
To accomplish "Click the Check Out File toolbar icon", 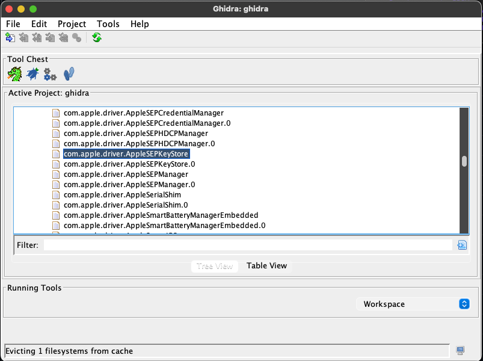I will [23, 38].
